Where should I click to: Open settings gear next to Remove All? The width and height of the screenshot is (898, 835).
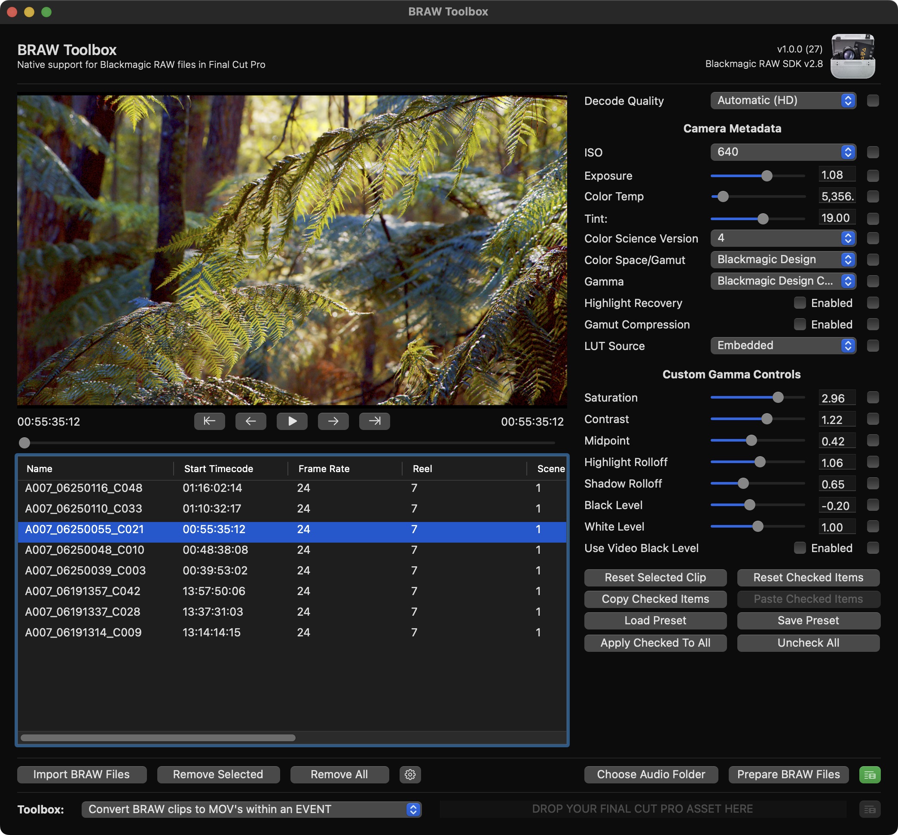(410, 774)
